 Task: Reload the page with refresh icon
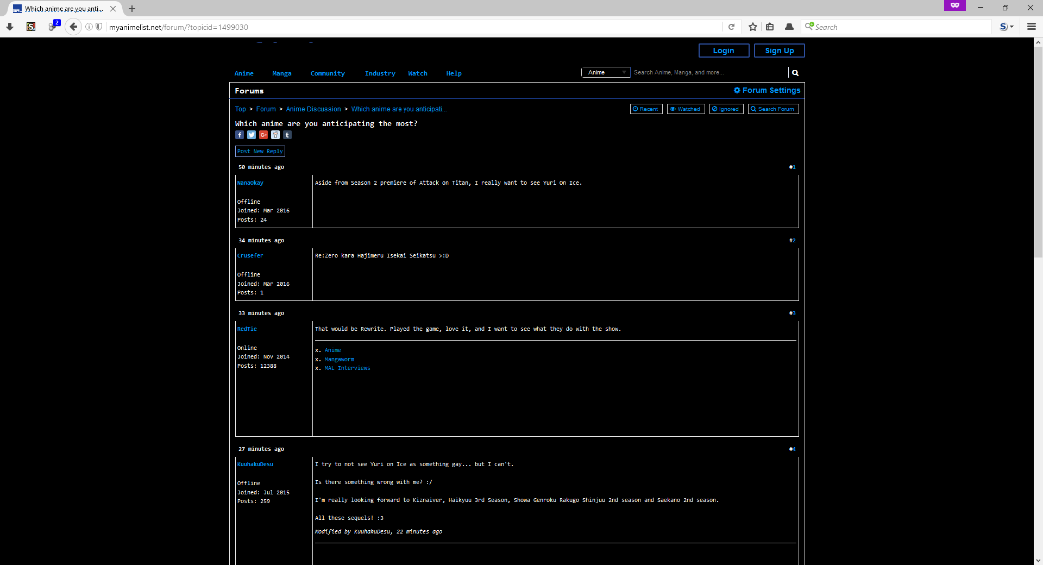731,27
